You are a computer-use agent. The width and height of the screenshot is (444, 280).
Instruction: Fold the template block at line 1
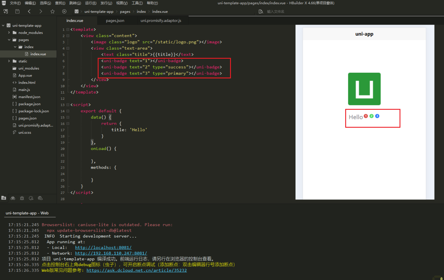(68, 29)
